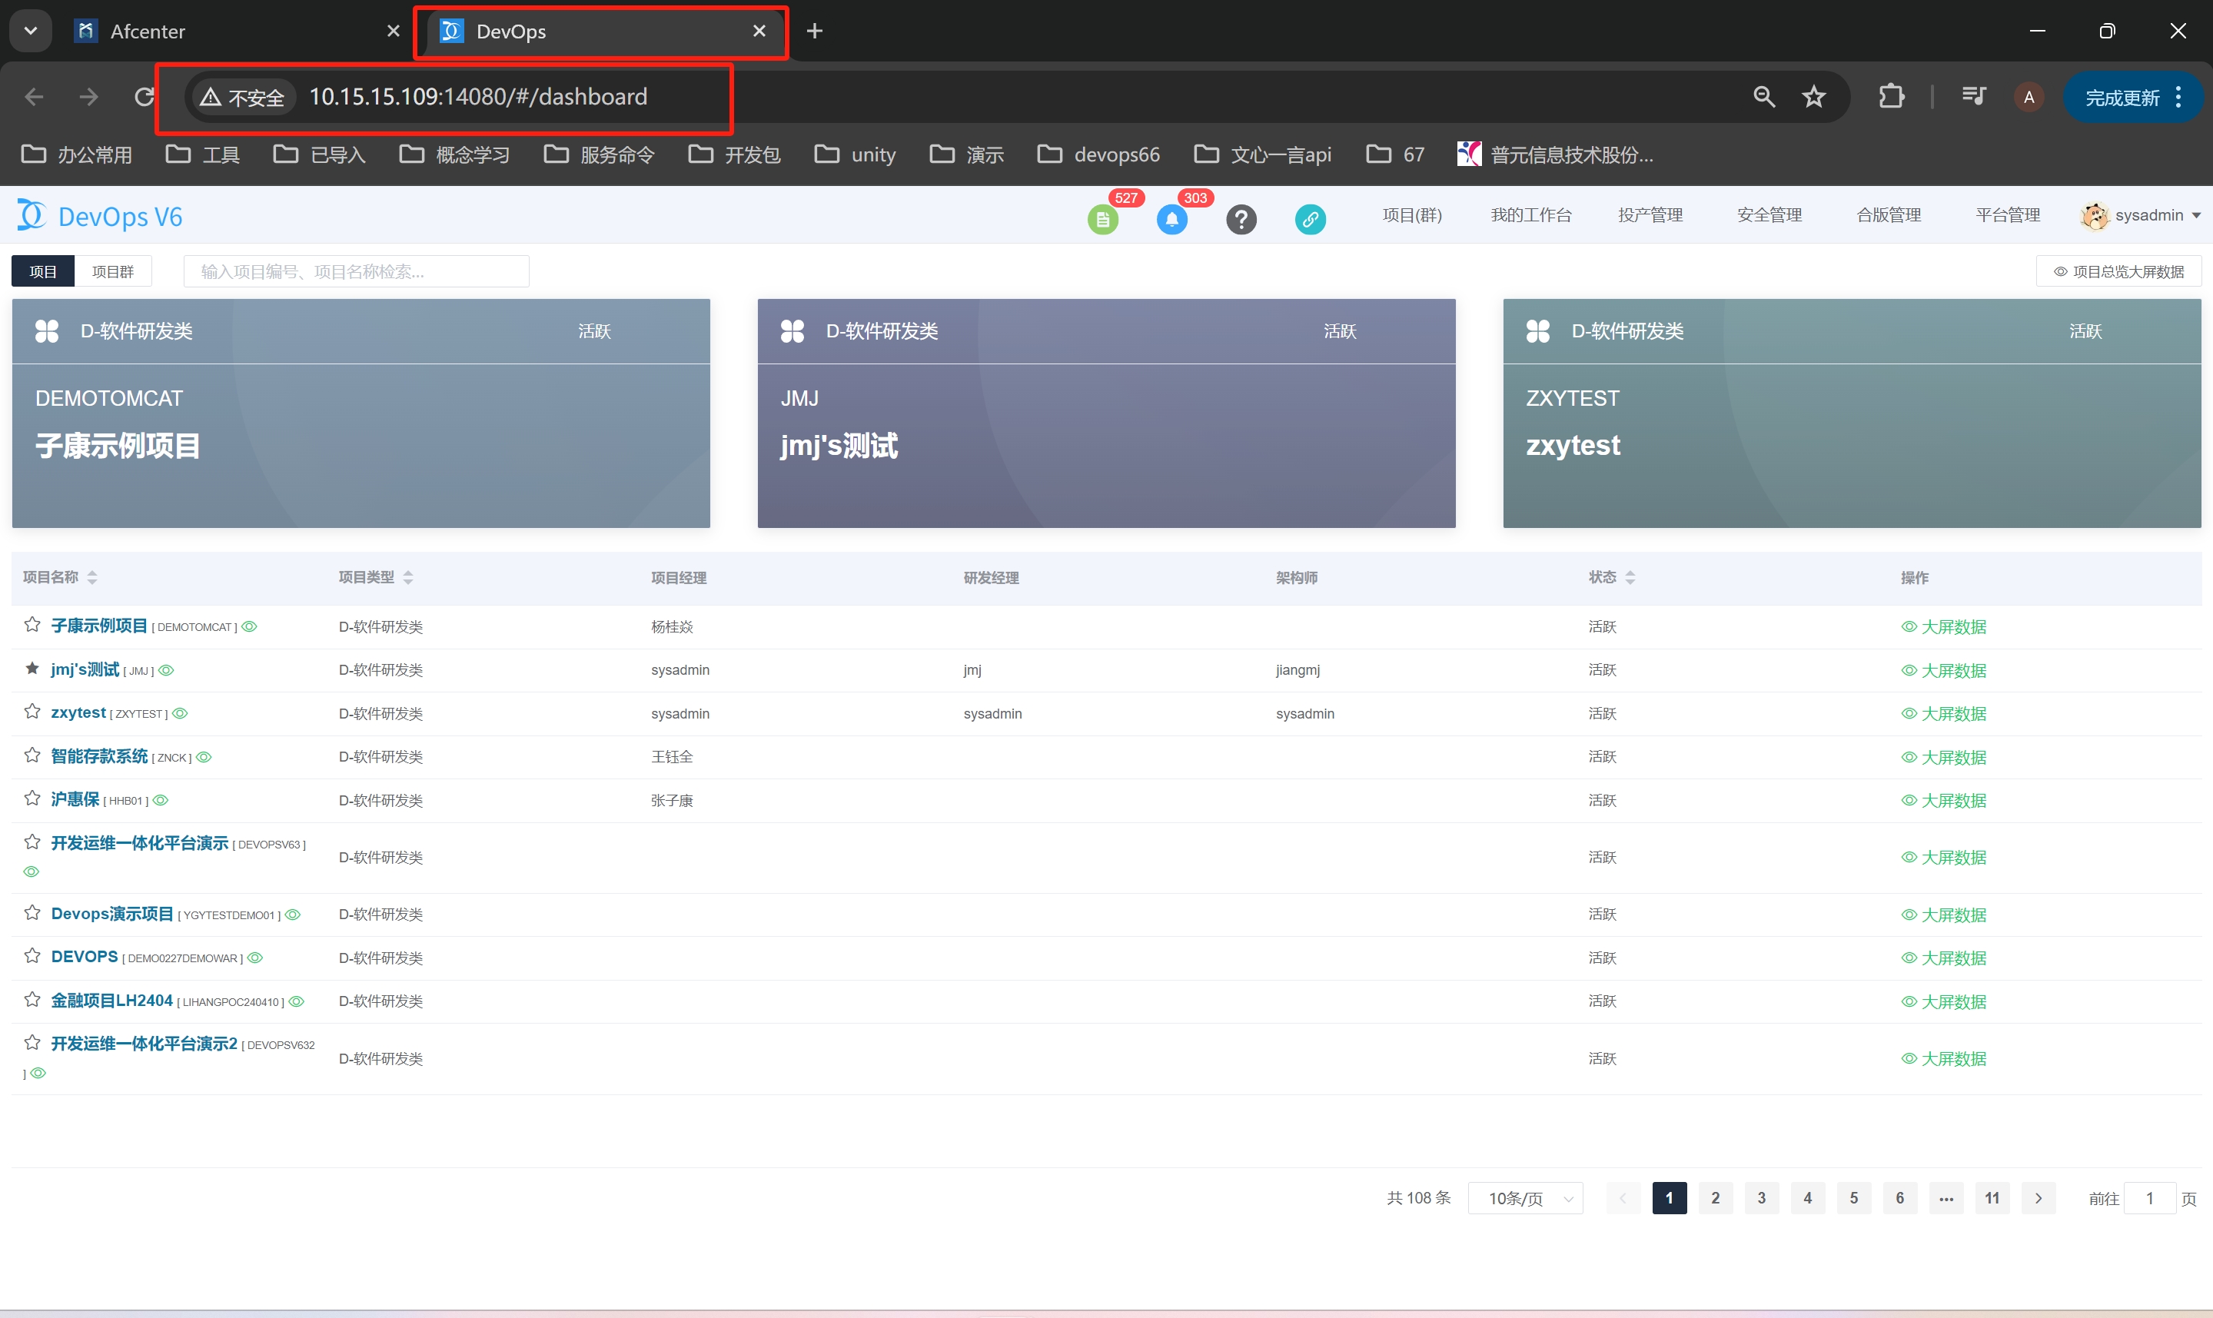Toggle favorite star for jmj's测试 project
Screen dimensions: 2213x1318
[x=32, y=669]
